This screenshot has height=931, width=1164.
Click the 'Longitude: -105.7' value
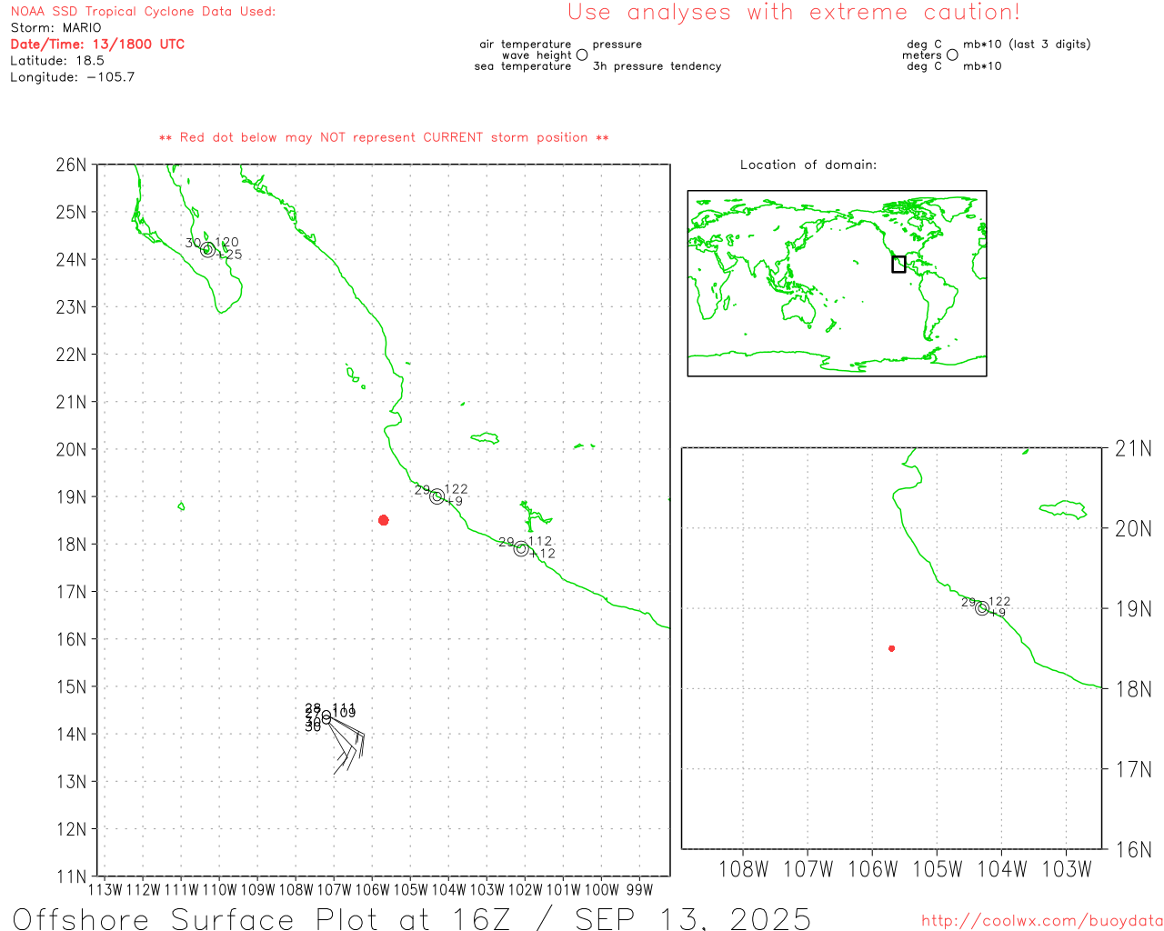pos(73,77)
